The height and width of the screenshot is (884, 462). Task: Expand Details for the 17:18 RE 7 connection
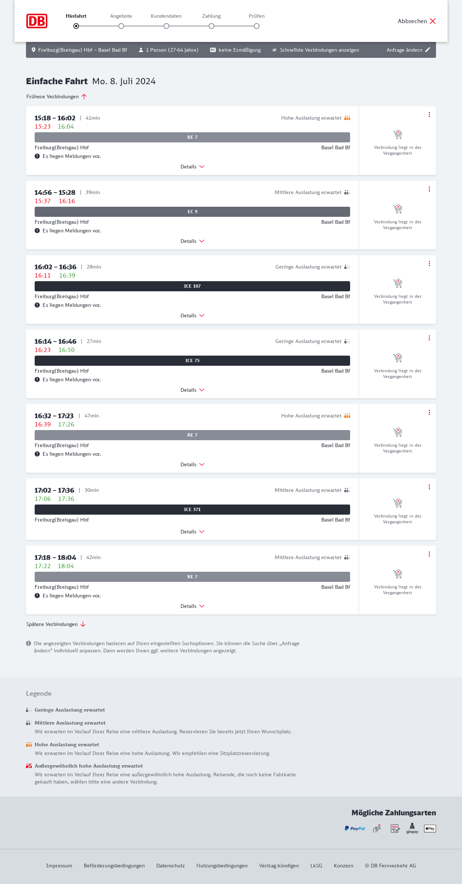tap(192, 606)
